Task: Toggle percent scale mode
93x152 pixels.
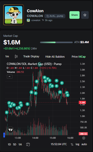Action: click(x=72, y=144)
